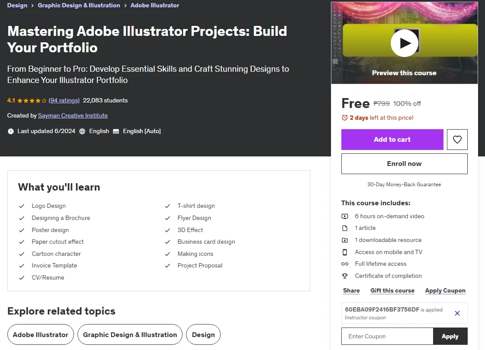The width and height of the screenshot is (485, 350).
Task: Click the alarm clock icon beside 2 days left
Action: click(344, 118)
